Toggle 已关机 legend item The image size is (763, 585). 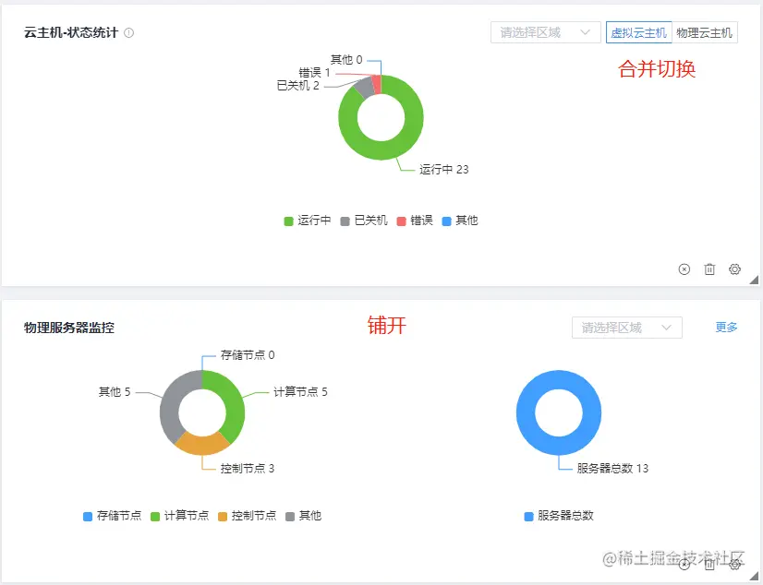pos(364,221)
